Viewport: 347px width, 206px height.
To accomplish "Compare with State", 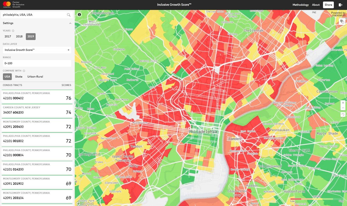I will click(19, 77).
